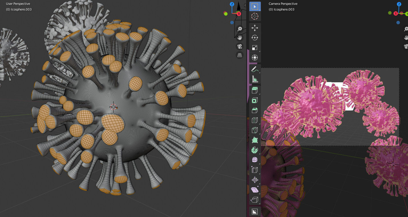408x217 pixels.
Task: Select the Shear tool
Action: (x=255, y=190)
